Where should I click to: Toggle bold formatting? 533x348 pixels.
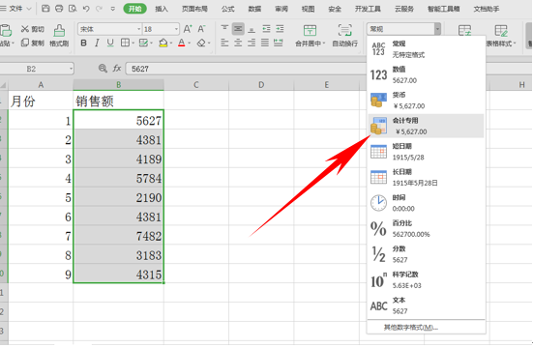(x=83, y=43)
